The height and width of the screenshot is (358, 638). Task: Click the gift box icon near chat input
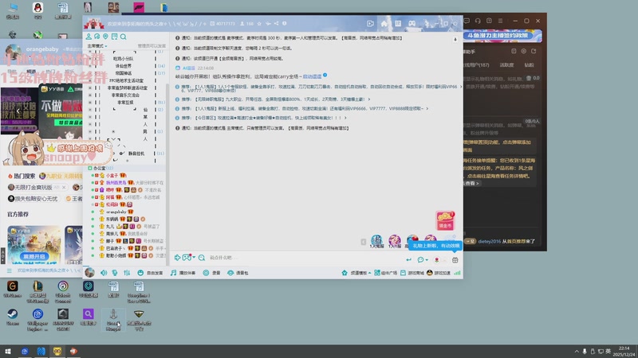[x=455, y=260]
